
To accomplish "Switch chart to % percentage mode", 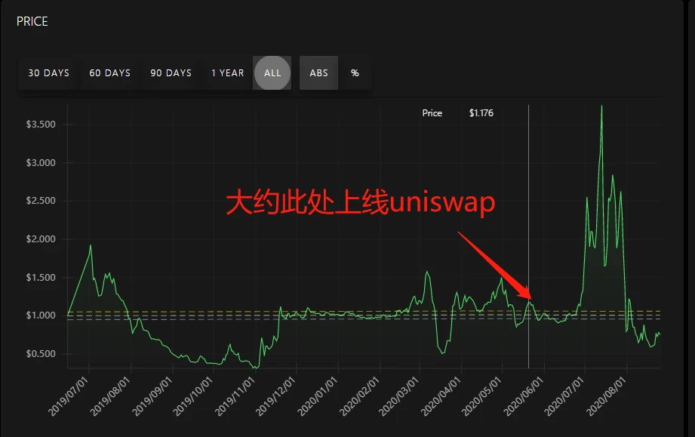I will tap(355, 73).
